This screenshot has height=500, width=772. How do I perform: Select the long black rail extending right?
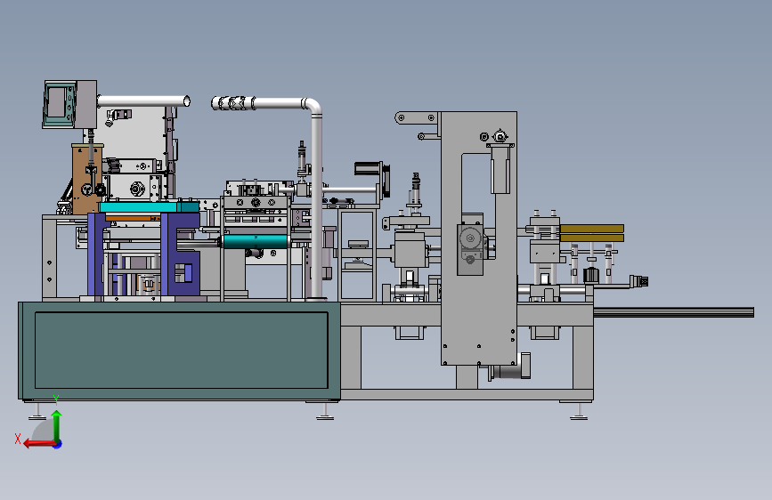[x=673, y=312]
